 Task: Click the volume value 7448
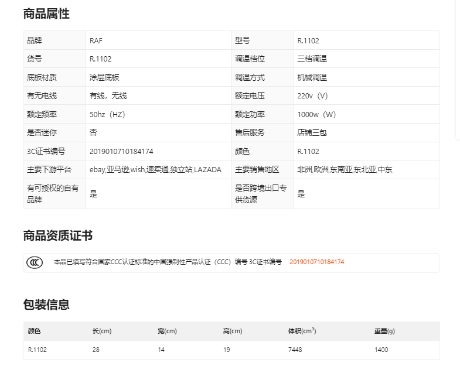295,350
